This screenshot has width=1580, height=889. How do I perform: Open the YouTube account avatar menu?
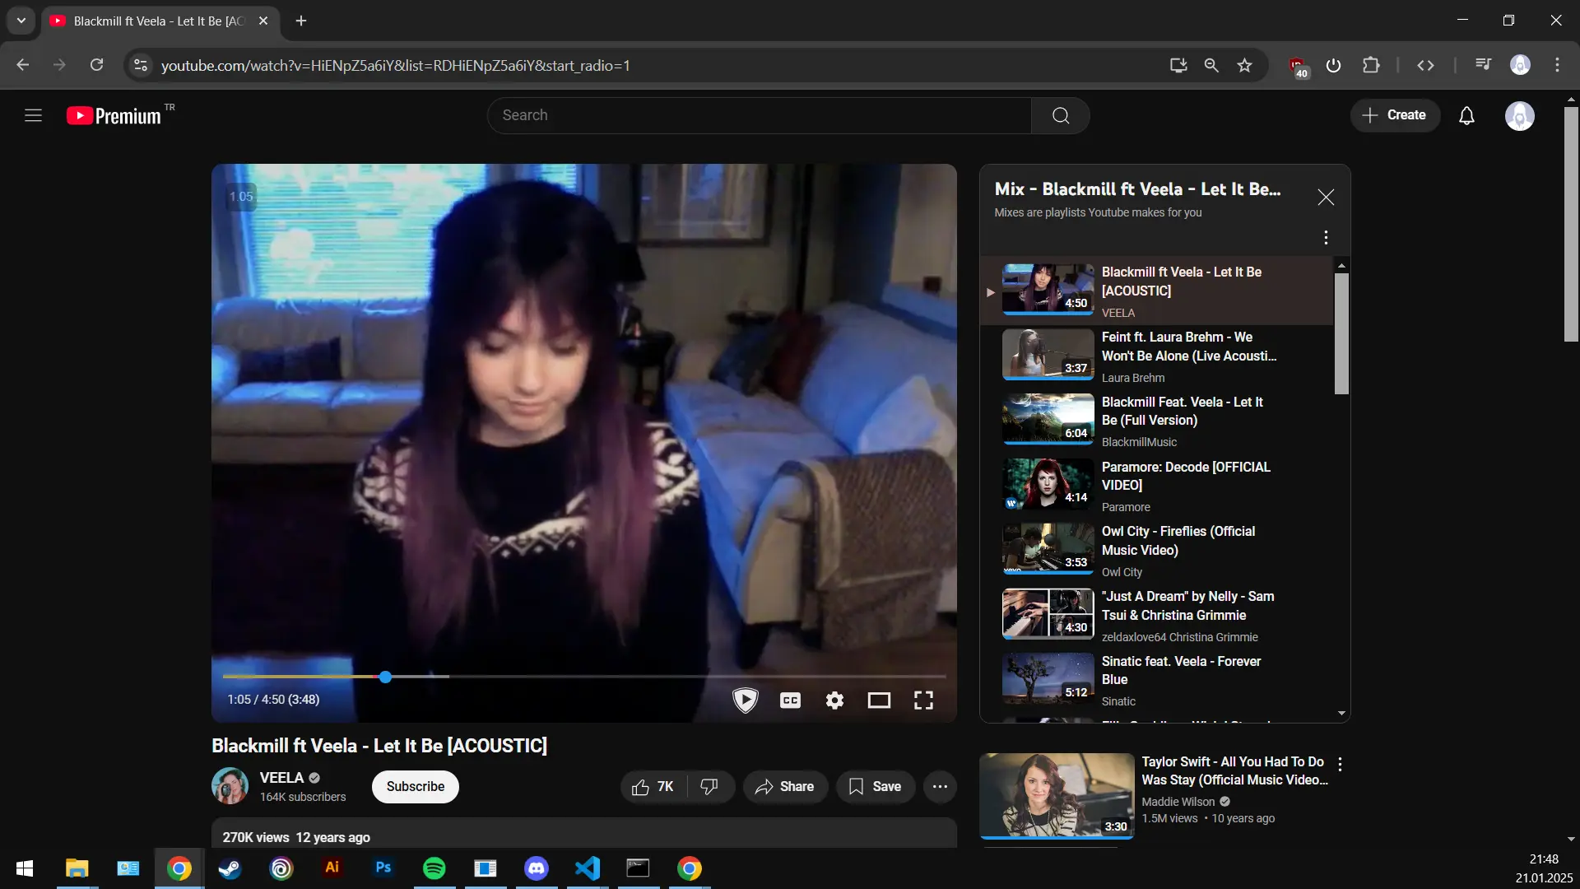(x=1519, y=115)
